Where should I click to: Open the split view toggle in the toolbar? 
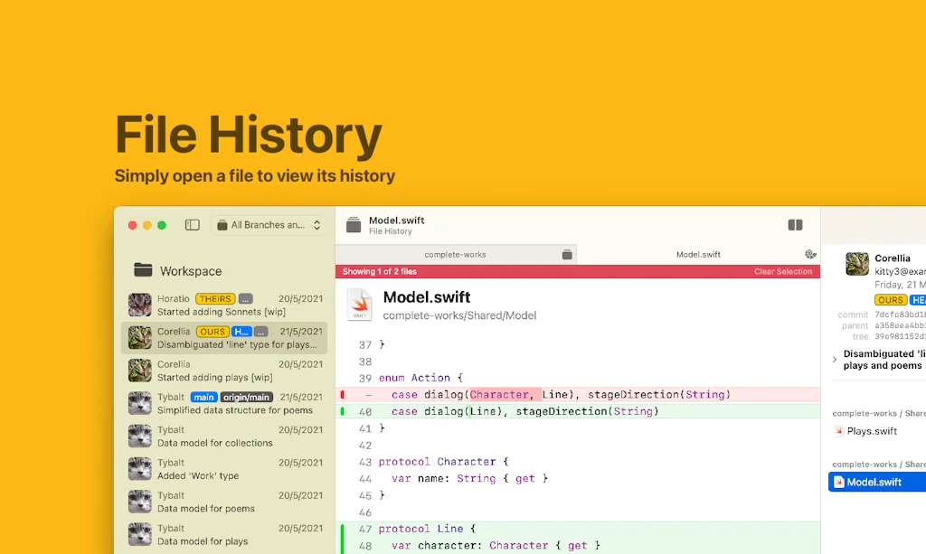click(796, 224)
